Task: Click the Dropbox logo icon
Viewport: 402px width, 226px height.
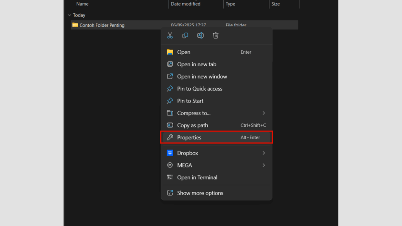Action: [170, 153]
